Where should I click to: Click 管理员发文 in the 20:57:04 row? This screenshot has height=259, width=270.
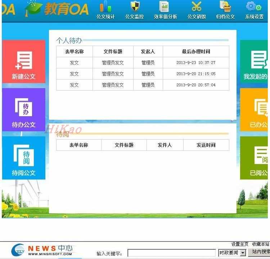(113, 85)
